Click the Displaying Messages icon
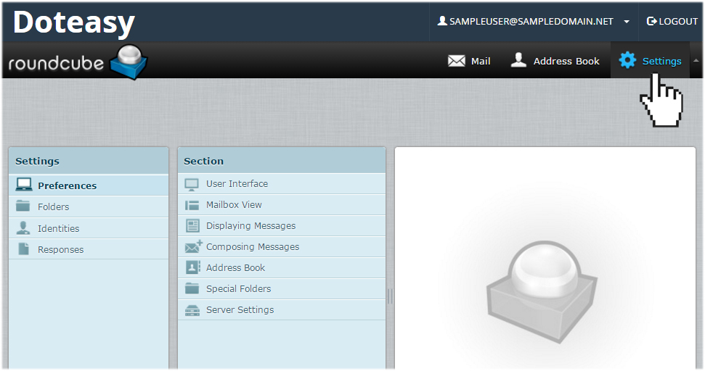 point(192,225)
